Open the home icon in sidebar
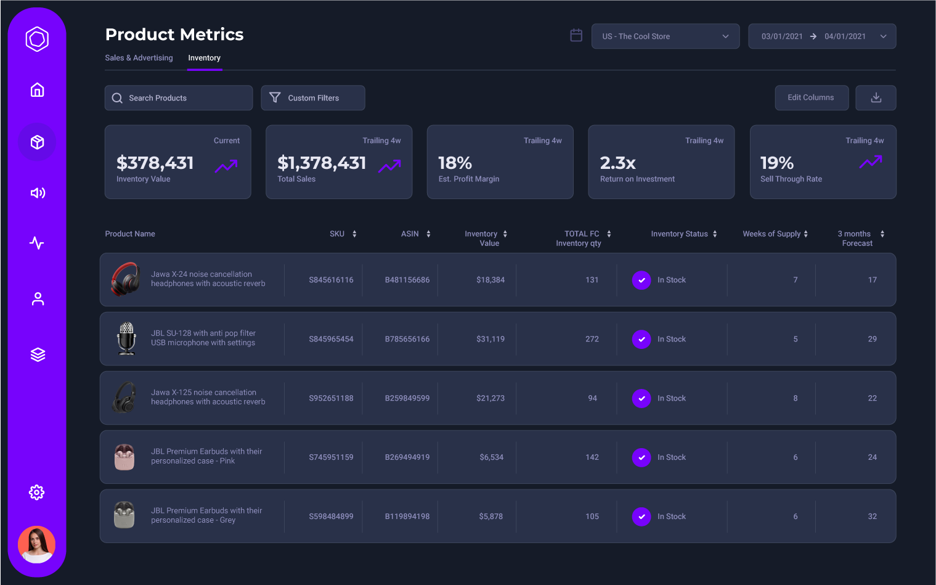936x585 pixels. (x=37, y=90)
